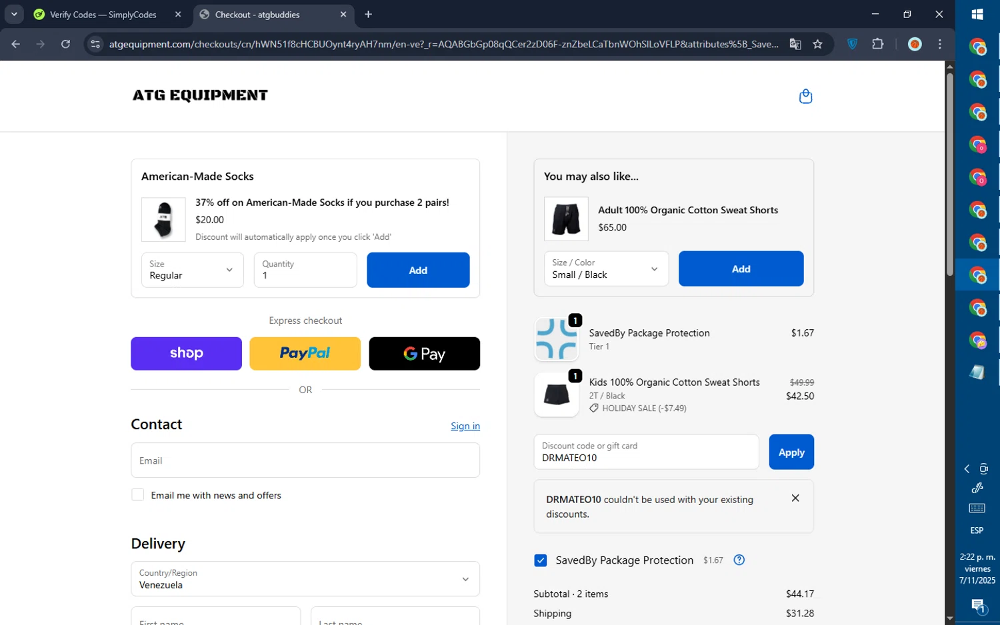Select the active Chrome window in taskbar
This screenshot has width=1000, height=625.
coord(977,275)
